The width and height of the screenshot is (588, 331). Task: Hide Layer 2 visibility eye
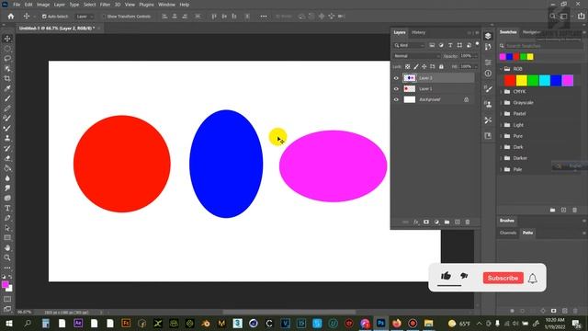tap(396, 78)
